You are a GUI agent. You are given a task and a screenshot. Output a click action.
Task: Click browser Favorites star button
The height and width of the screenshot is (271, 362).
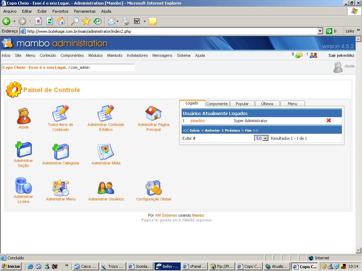click(86, 21)
